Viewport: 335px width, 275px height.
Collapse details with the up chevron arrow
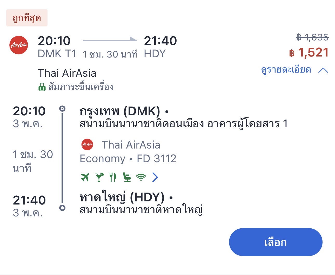323,70
